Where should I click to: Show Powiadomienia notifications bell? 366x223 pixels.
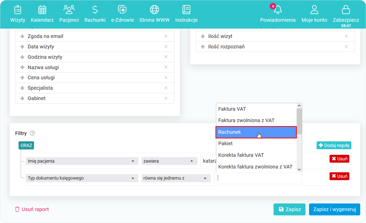click(x=278, y=14)
